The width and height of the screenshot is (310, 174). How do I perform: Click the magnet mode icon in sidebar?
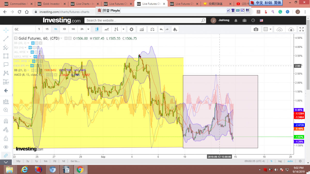6,121
